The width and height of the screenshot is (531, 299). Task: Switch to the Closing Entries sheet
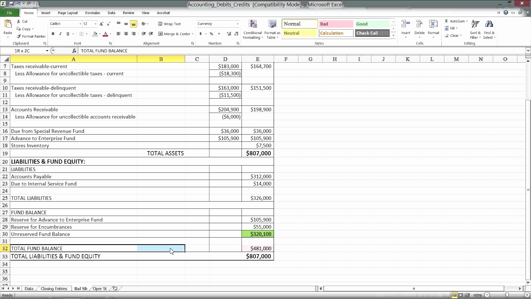pos(54,288)
